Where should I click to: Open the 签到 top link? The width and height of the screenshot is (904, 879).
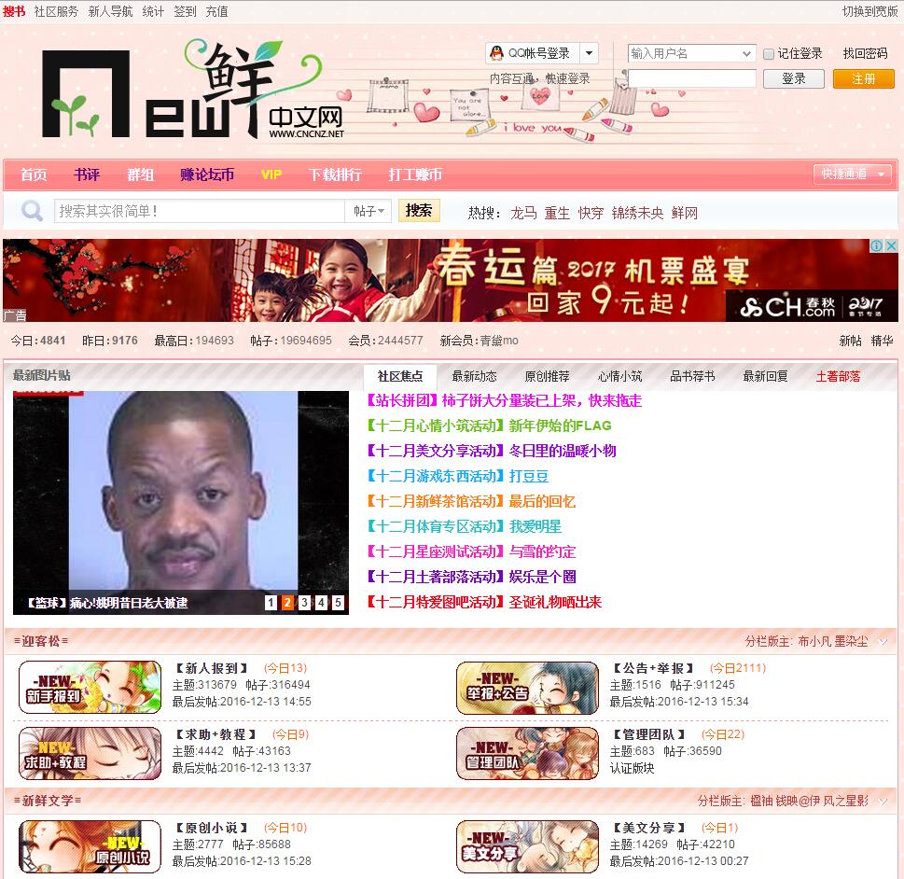185,11
